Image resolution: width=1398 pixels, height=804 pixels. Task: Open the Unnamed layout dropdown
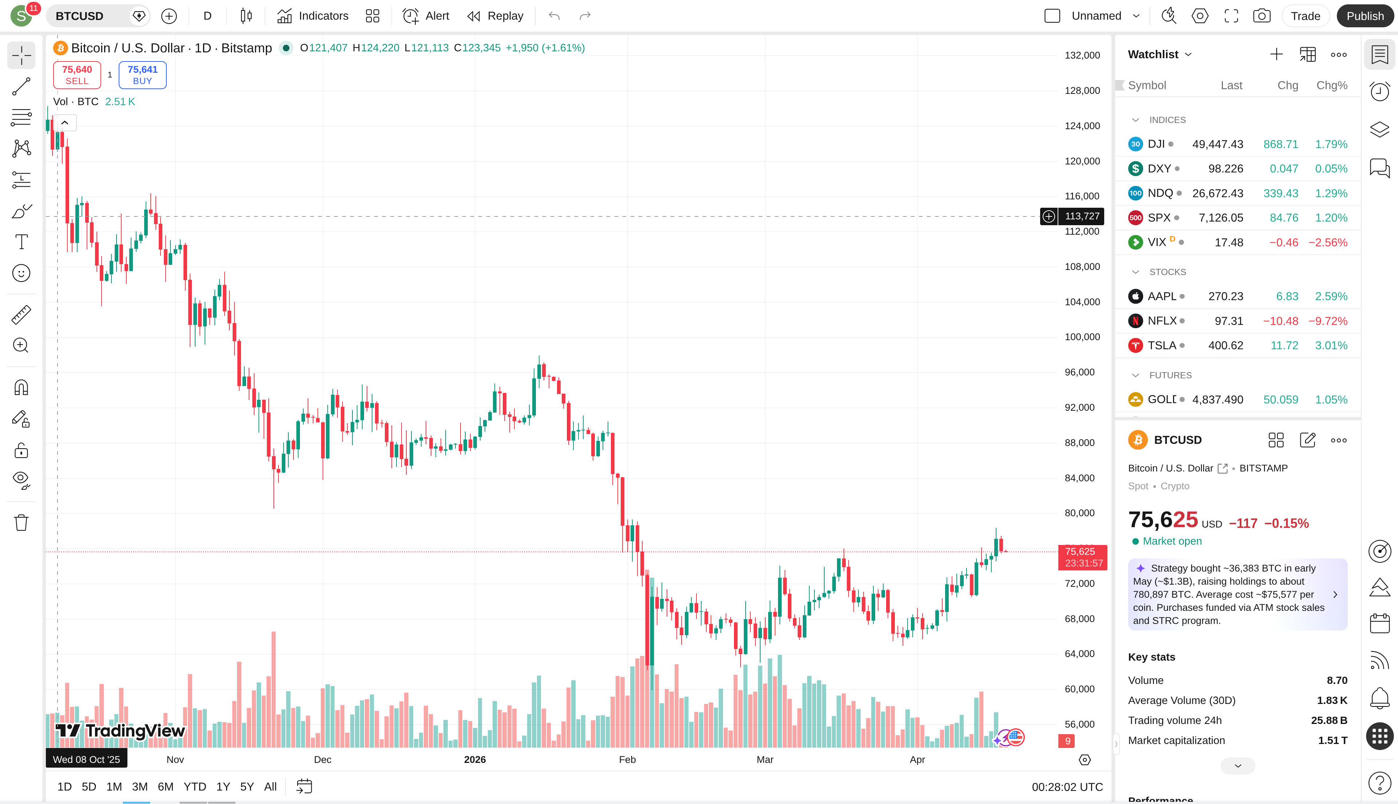[1105, 15]
